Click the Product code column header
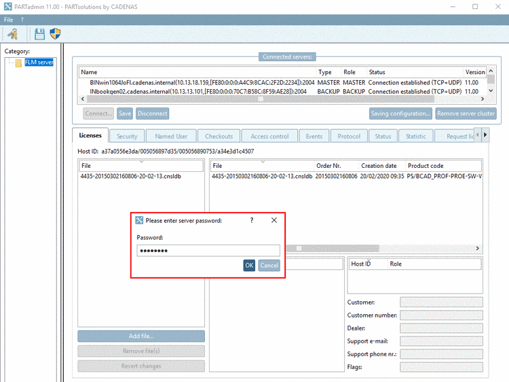This screenshot has width=509, height=382. coord(443,166)
